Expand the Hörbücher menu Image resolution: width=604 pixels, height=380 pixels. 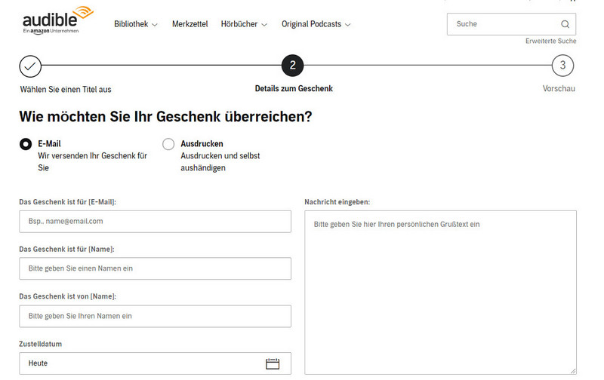(244, 24)
